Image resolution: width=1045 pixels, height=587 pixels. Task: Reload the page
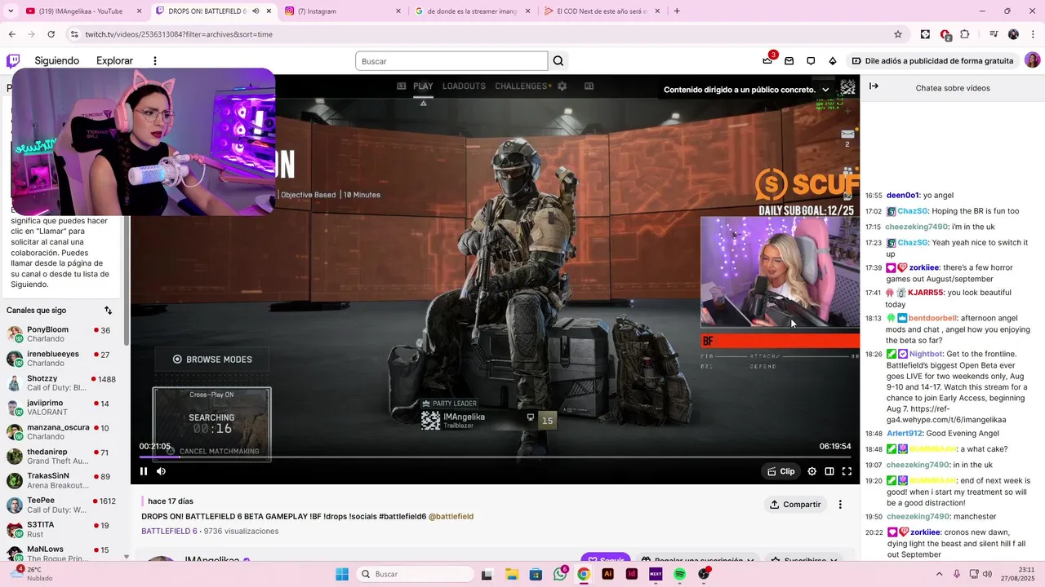pyautogui.click(x=51, y=34)
